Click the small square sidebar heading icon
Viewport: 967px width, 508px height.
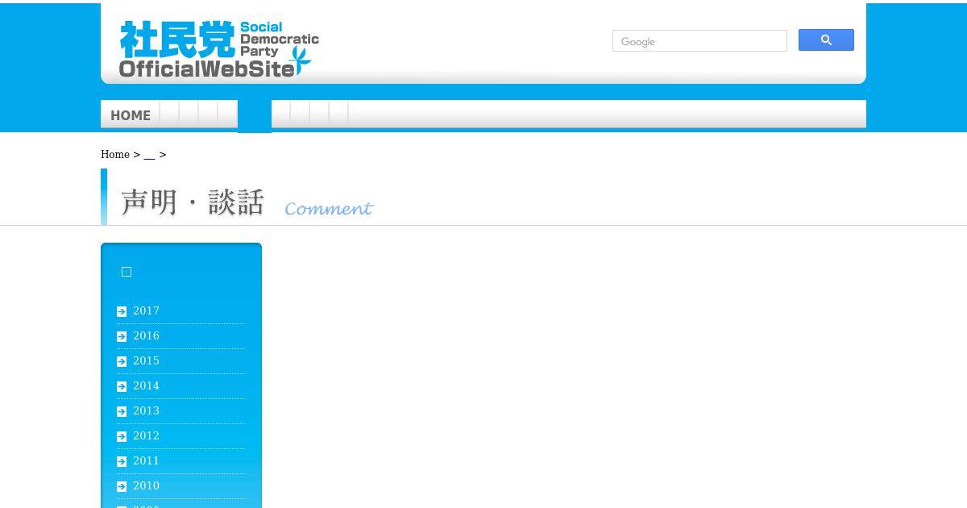point(127,272)
